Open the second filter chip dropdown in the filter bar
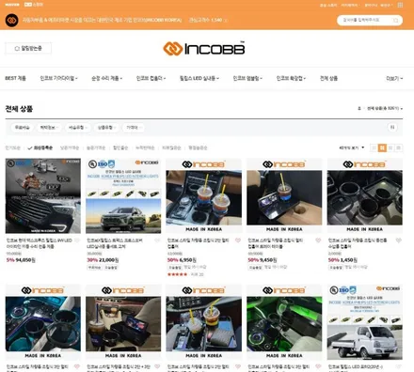 point(49,128)
